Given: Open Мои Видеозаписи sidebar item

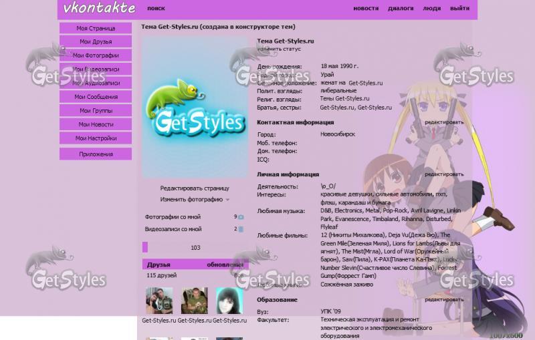Looking at the screenshot, I should pos(96,69).
